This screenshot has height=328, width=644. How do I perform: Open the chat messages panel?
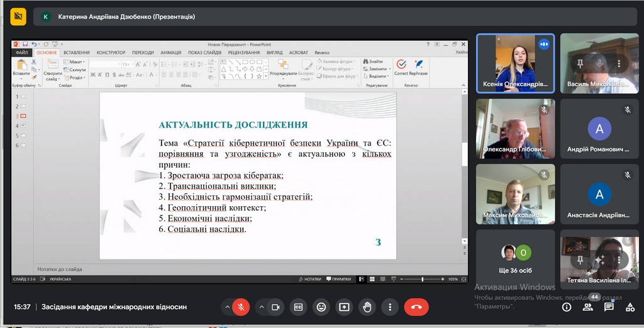[x=609, y=307]
